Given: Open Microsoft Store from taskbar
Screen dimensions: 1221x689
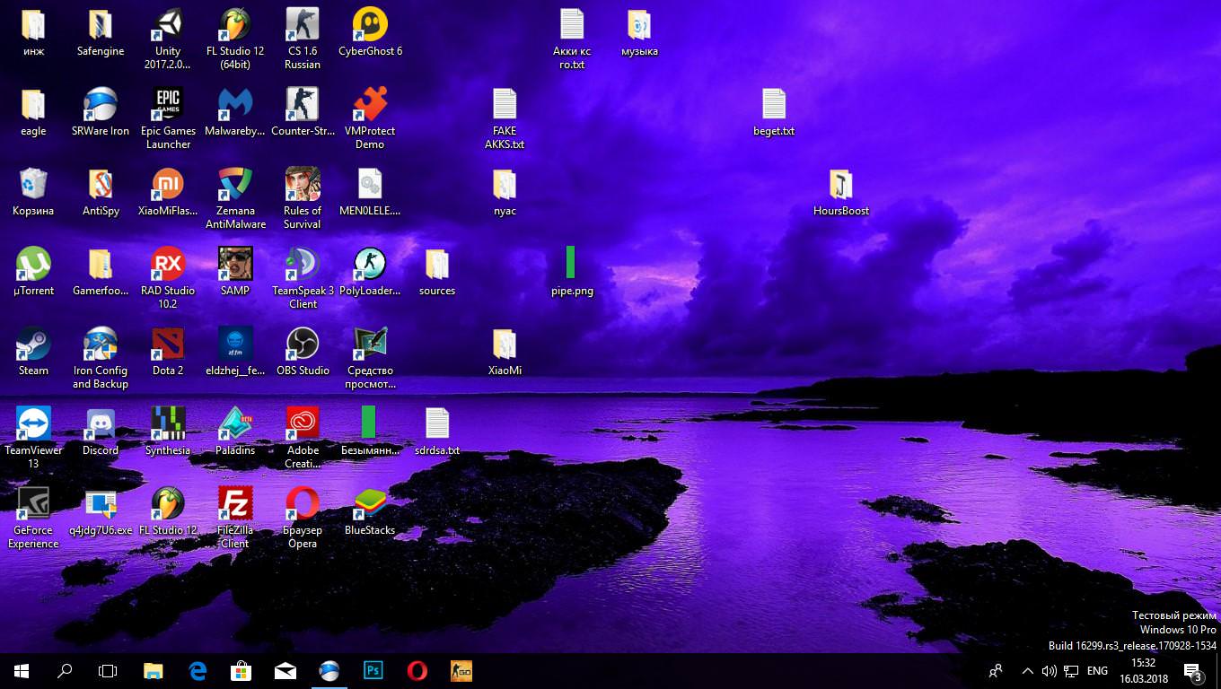Looking at the screenshot, I should click(x=242, y=670).
